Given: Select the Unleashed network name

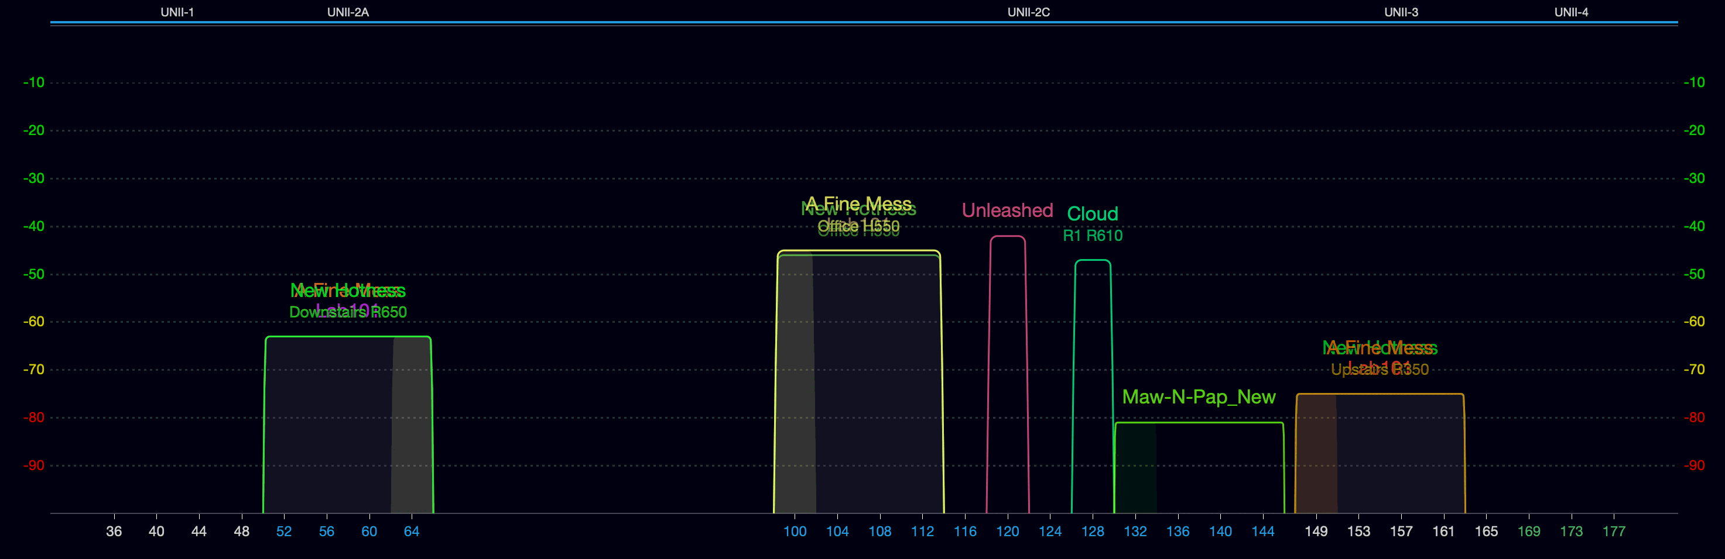Looking at the screenshot, I should (x=1007, y=211).
